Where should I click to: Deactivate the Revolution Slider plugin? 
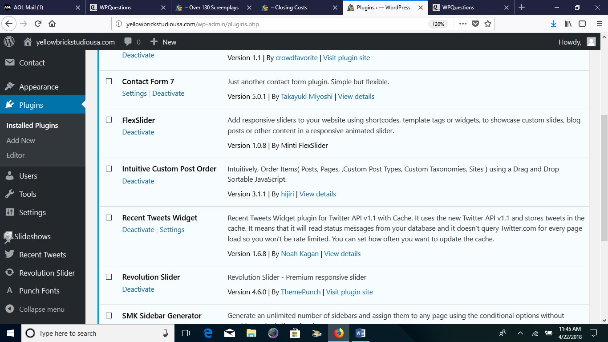138,289
